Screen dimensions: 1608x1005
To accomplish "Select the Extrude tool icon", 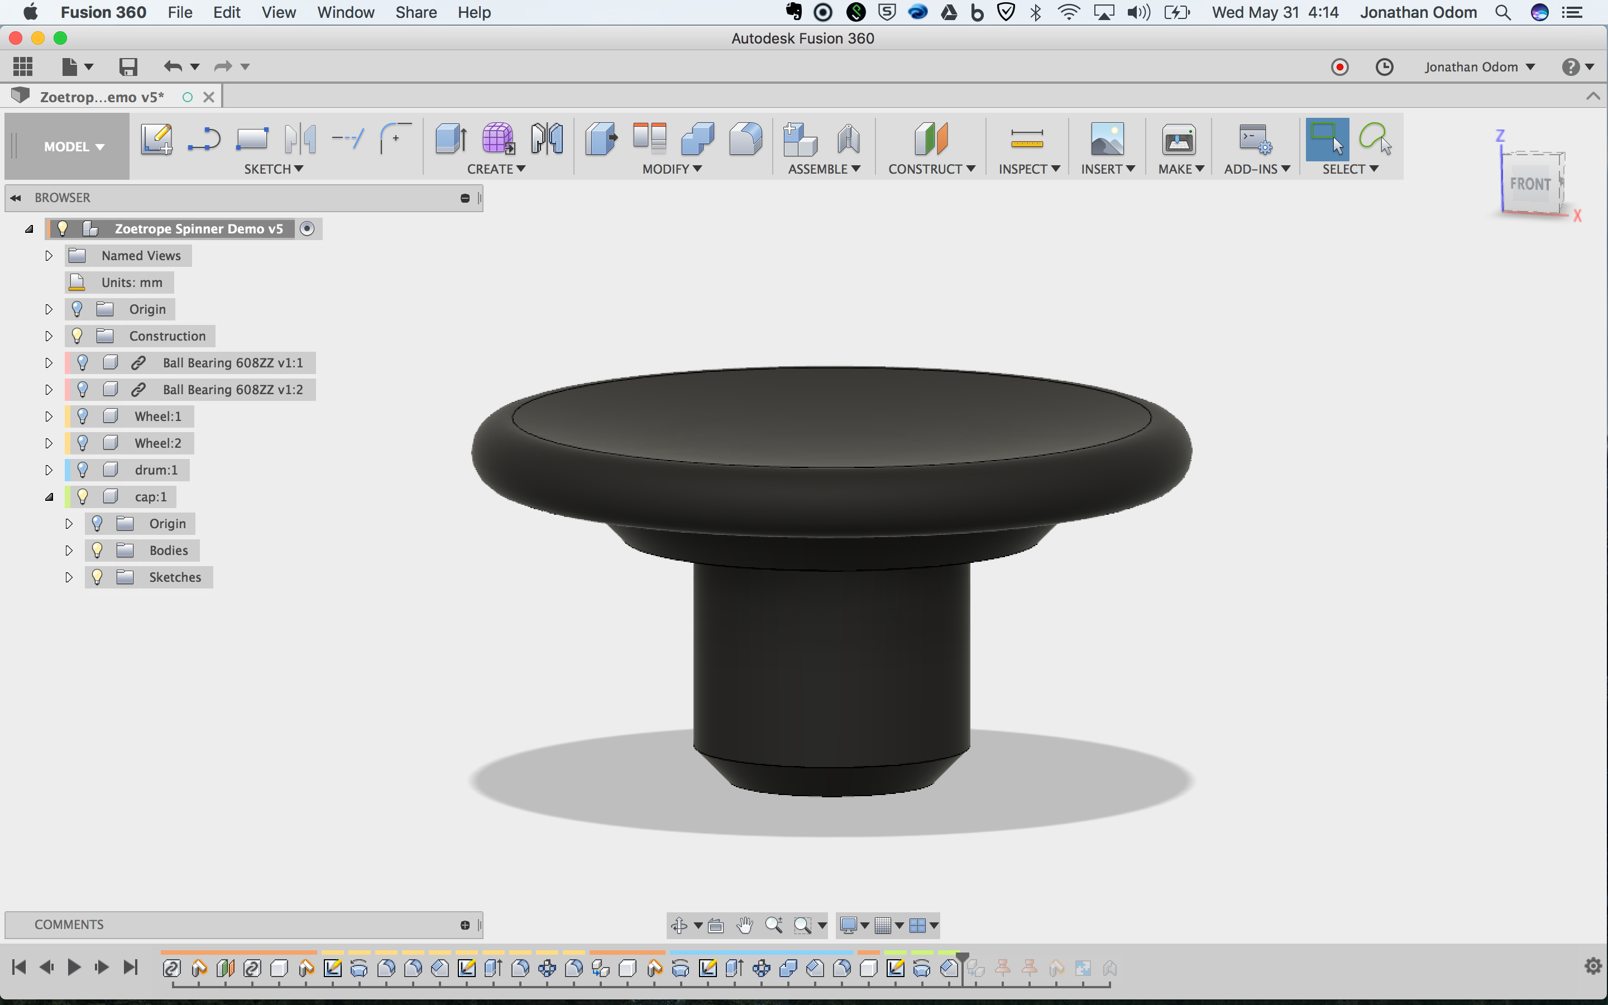I will tap(451, 139).
